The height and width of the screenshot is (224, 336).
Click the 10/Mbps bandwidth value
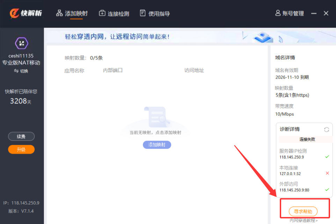pos(285,114)
